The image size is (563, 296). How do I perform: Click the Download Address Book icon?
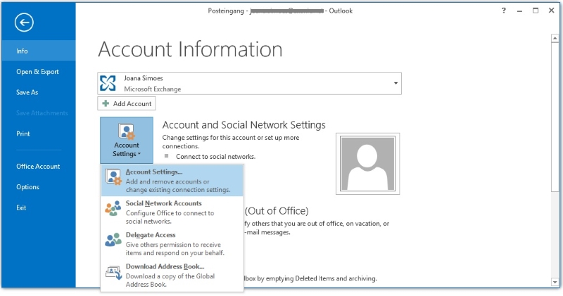click(x=113, y=272)
